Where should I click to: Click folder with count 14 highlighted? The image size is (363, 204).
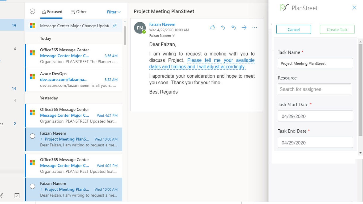(12, 25)
